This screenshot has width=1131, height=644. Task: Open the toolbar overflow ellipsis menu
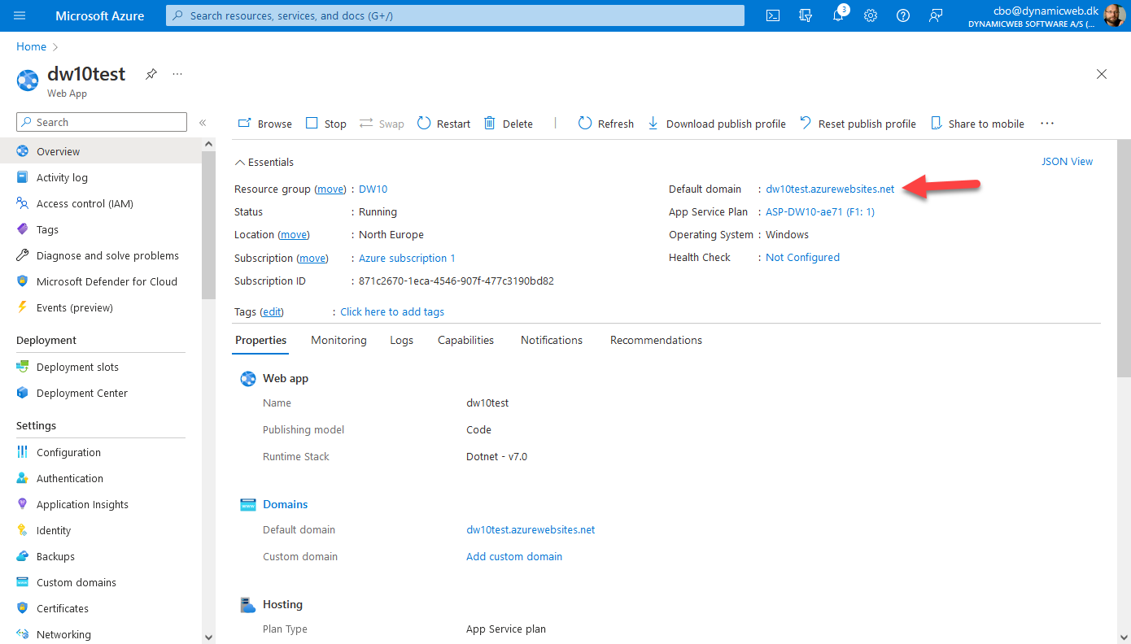(x=1047, y=124)
